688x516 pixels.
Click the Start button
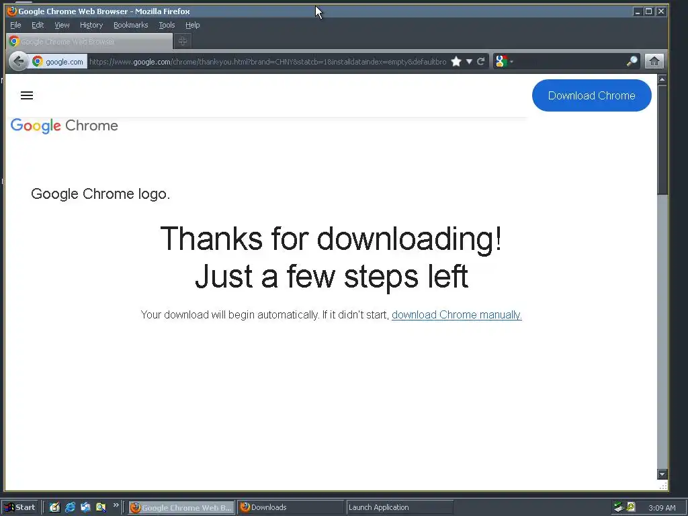pyautogui.click(x=21, y=507)
